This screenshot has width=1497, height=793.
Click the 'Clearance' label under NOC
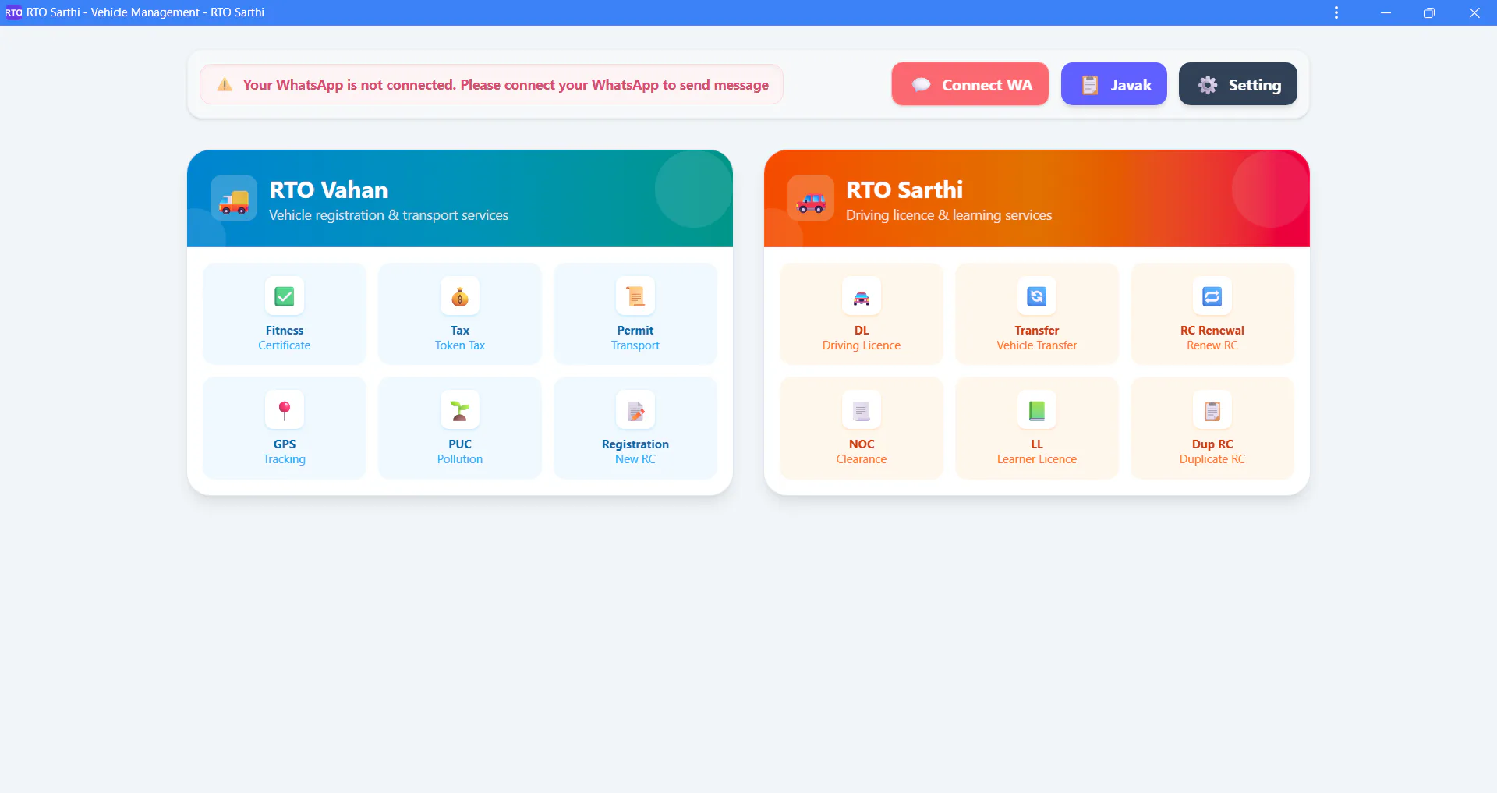pos(862,459)
